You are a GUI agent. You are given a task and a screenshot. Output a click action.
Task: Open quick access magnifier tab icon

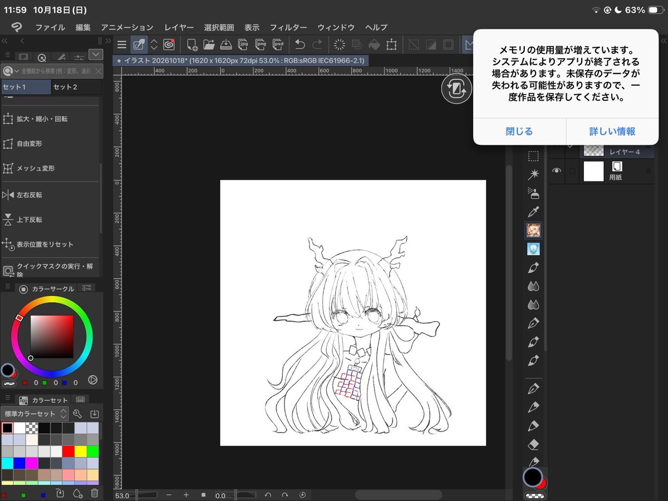42,57
